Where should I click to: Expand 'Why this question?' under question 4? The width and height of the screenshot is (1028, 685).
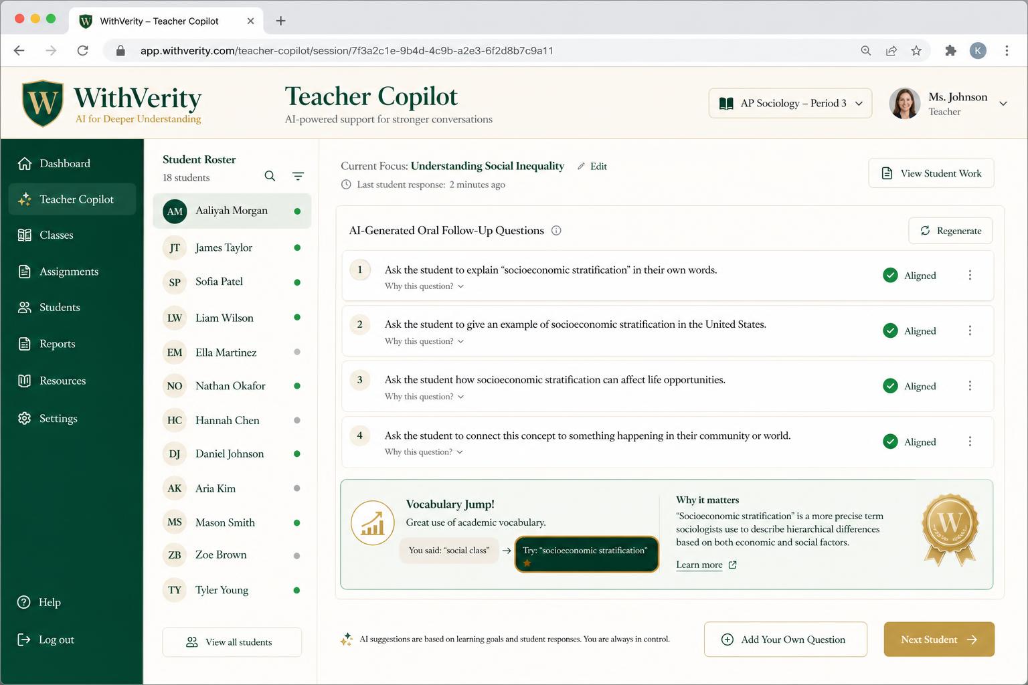click(x=424, y=452)
